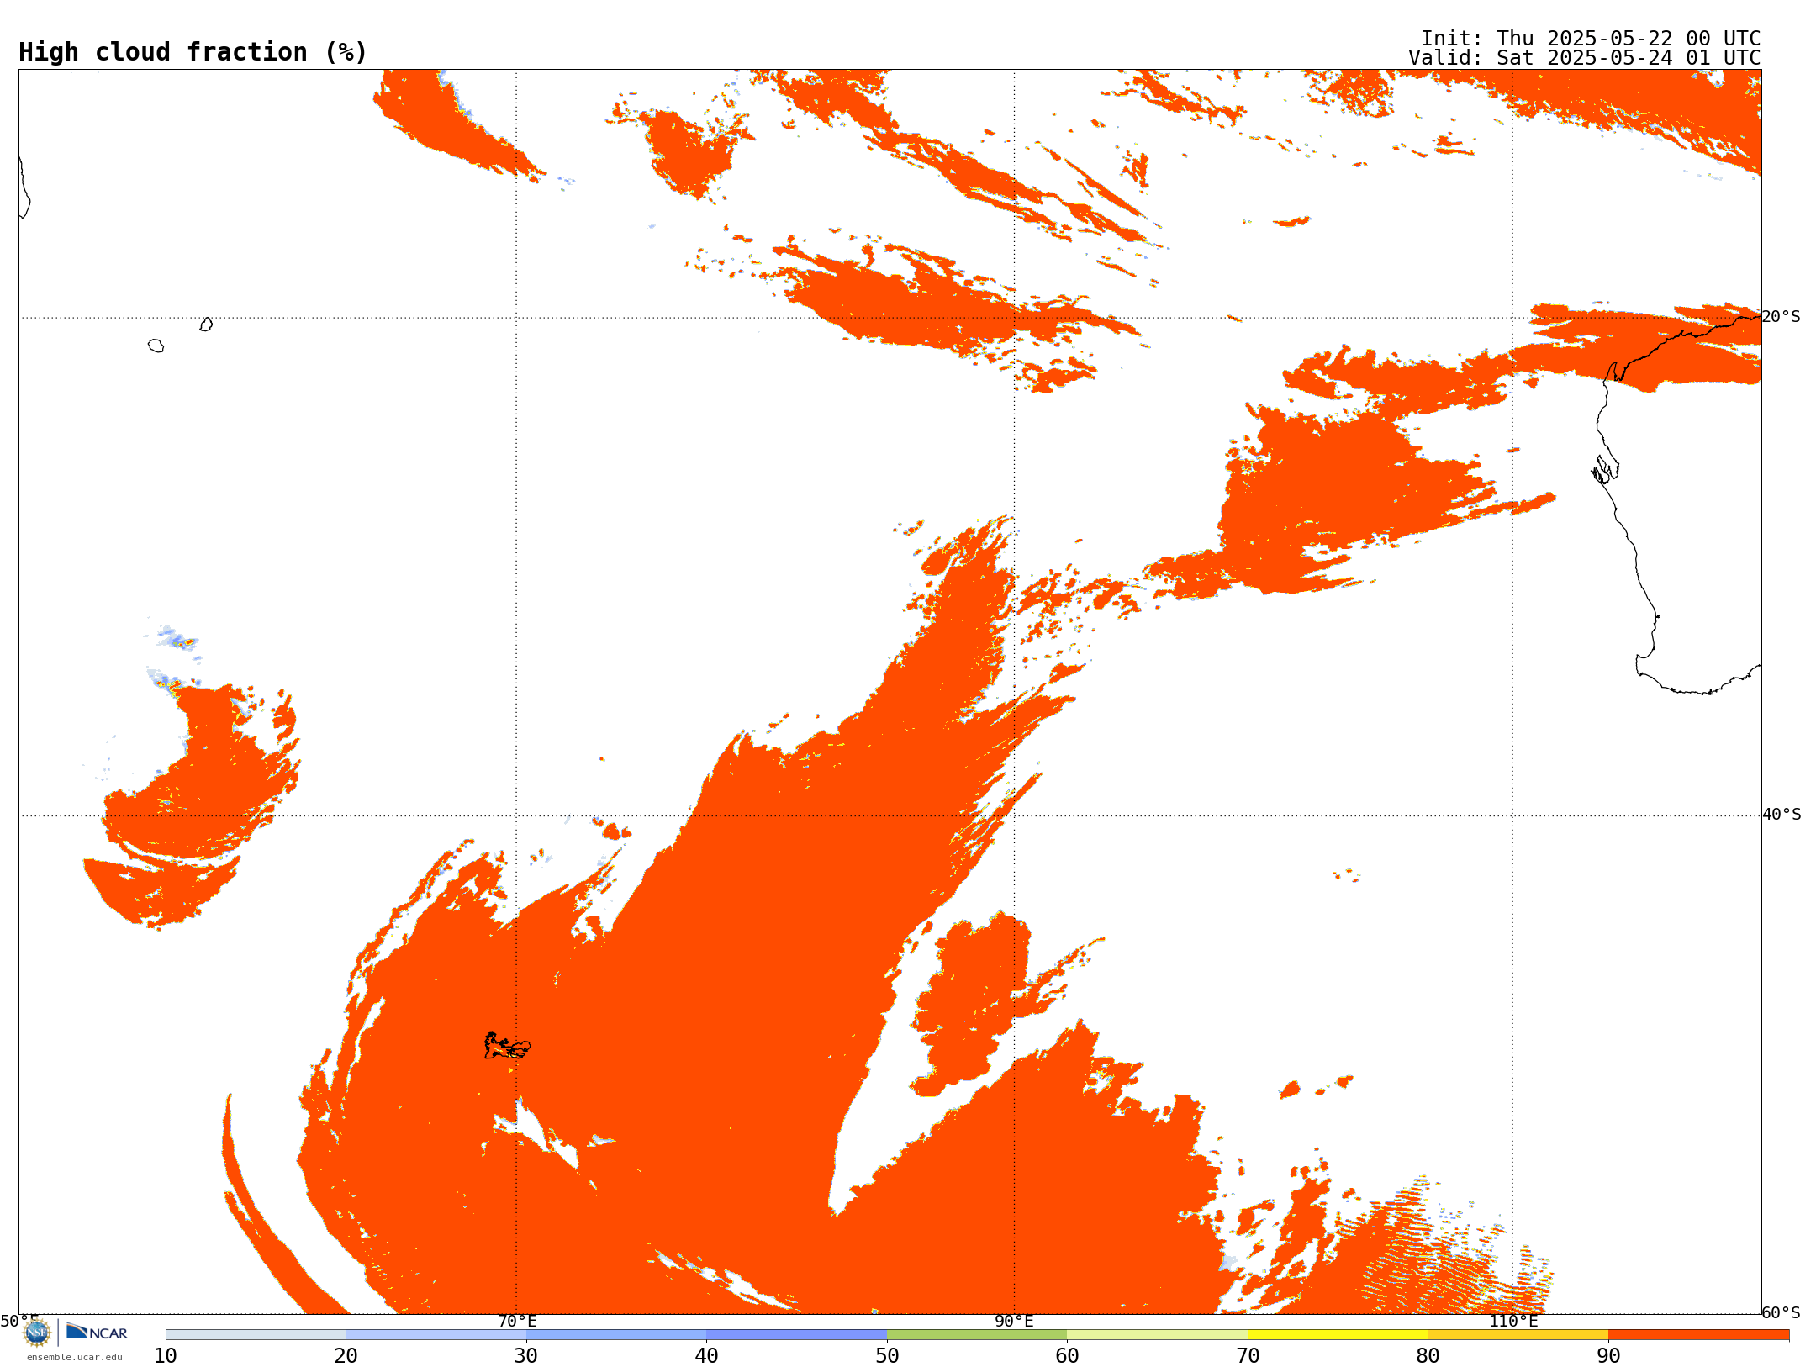Click the 'Init: Thu 2025-05-22 00 UTC' text
The width and height of the screenshot is (1816, 1367).
1591,39
